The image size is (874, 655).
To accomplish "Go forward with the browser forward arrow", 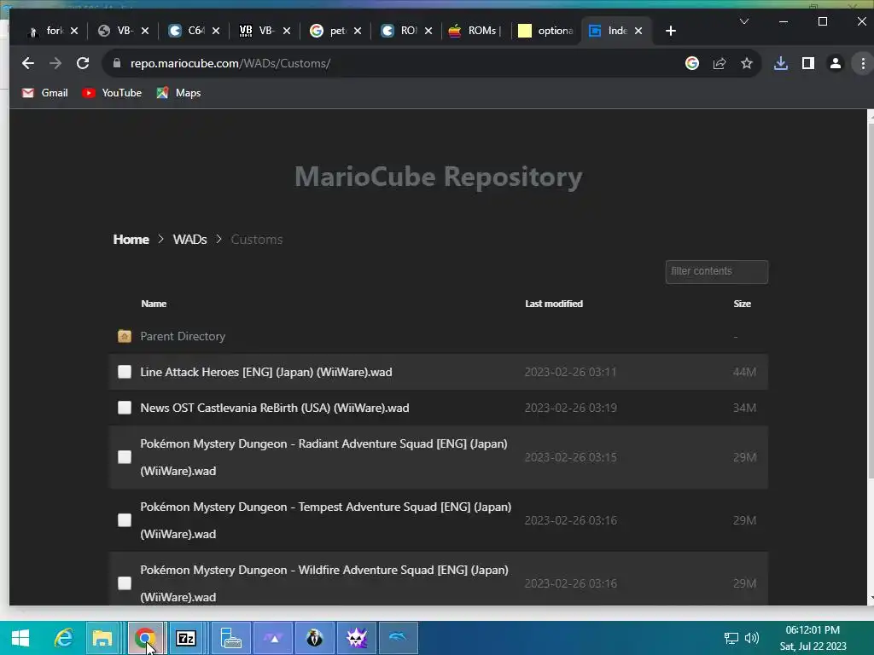I will coord(55,63).
